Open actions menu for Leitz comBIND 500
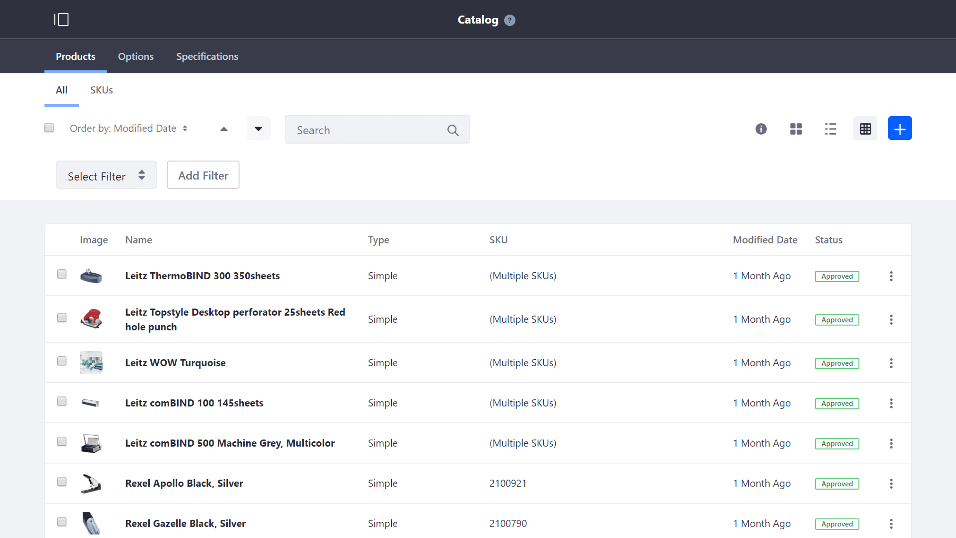The width and height of the screenshot is (956, 538). 891,443
